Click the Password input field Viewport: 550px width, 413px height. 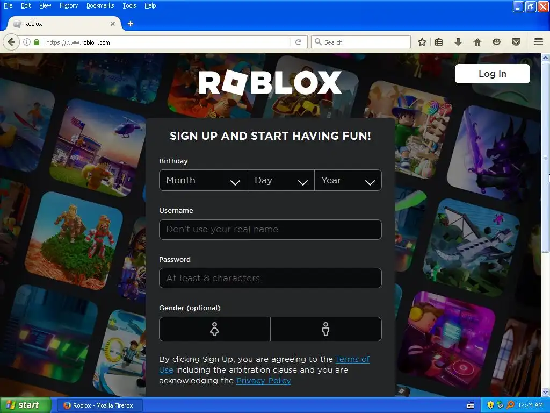pos(270,278)
